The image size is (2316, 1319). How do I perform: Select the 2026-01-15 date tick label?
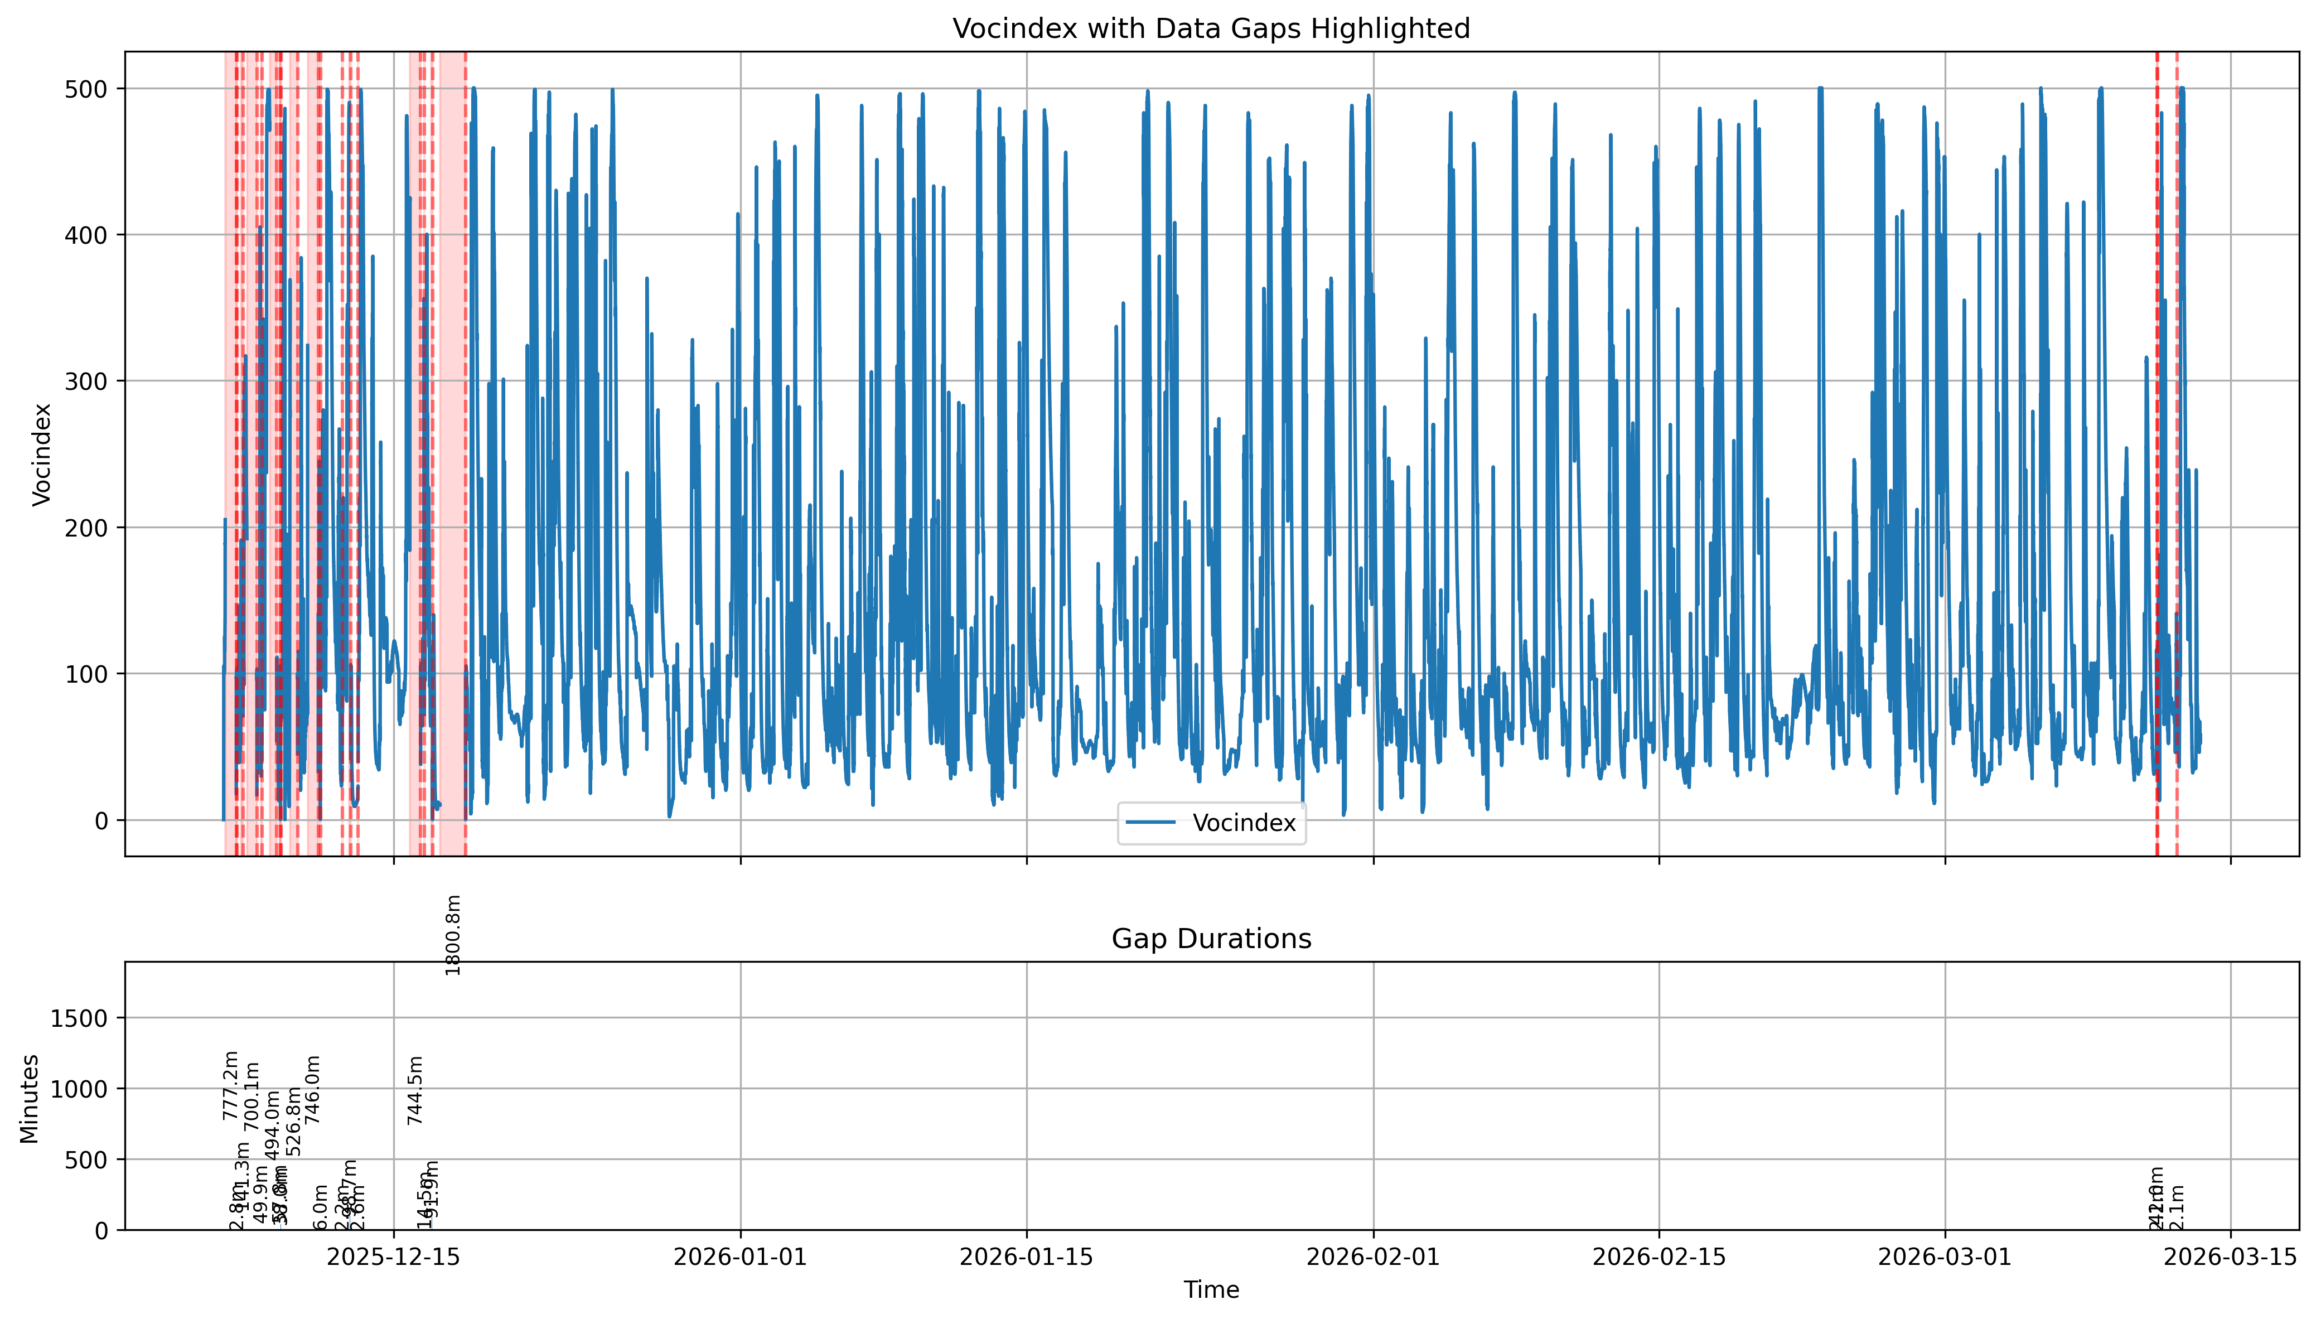1026,1258
